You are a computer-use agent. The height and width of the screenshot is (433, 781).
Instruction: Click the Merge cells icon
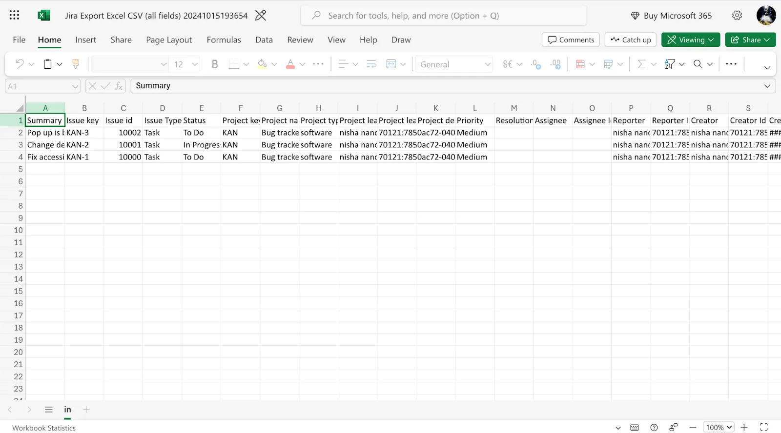391,64
